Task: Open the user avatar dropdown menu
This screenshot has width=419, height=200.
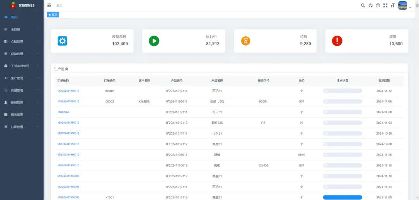Action: tap(404, 6)
